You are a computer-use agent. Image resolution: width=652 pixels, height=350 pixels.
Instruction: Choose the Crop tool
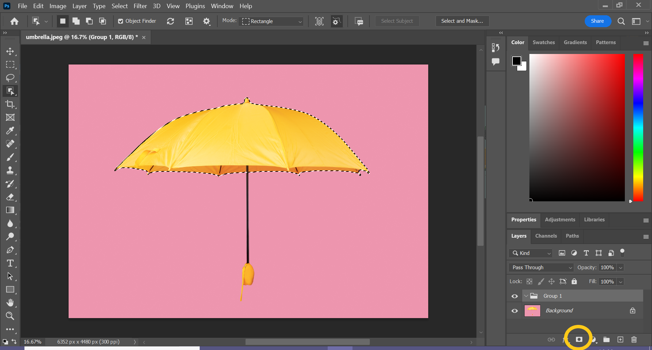point(10,104)
